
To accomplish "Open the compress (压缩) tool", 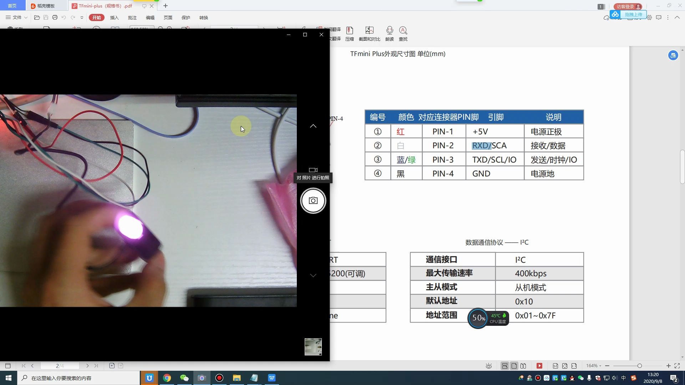I will [x=350, y=34].
